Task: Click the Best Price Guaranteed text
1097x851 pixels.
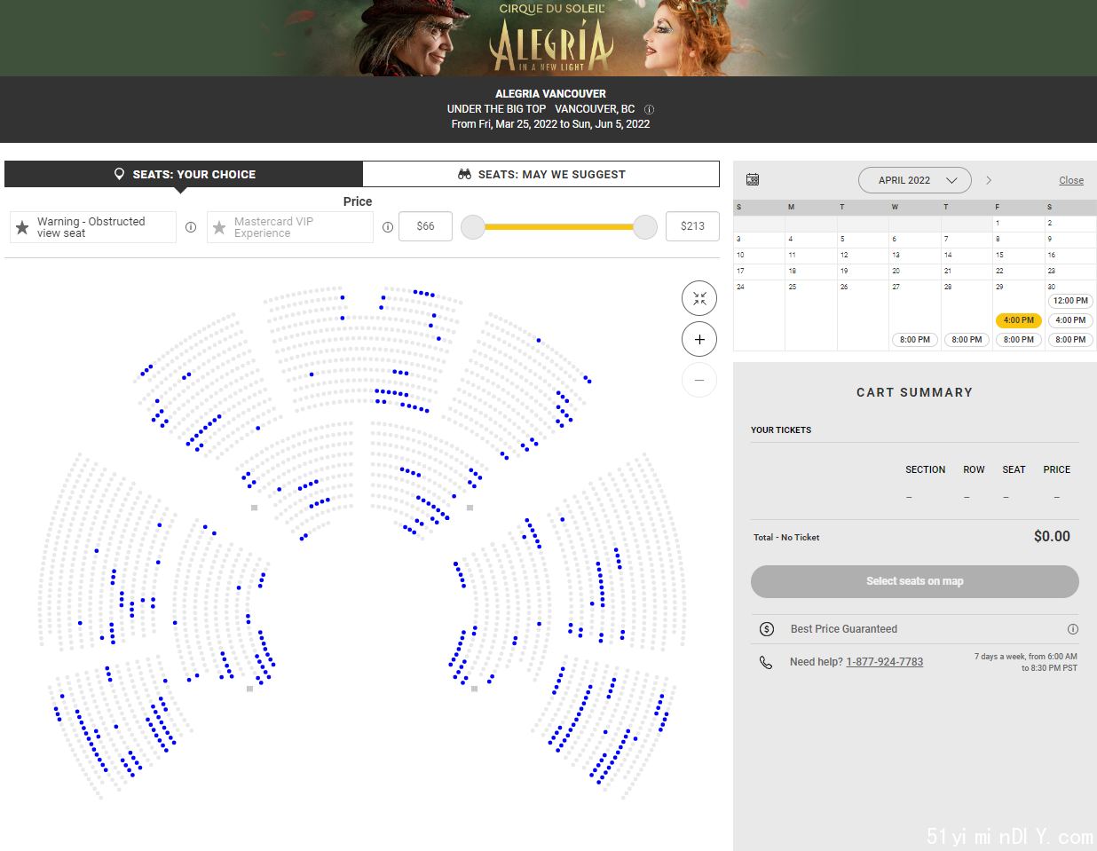Action: (844, 629)
